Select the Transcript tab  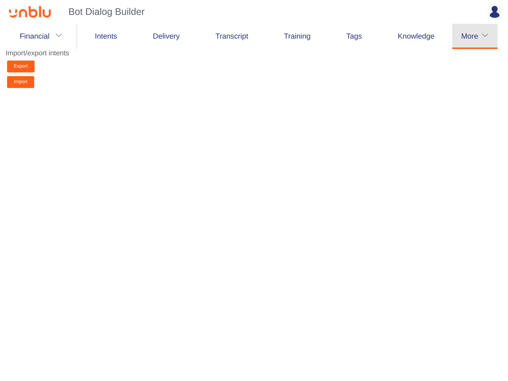pos(232,36)
